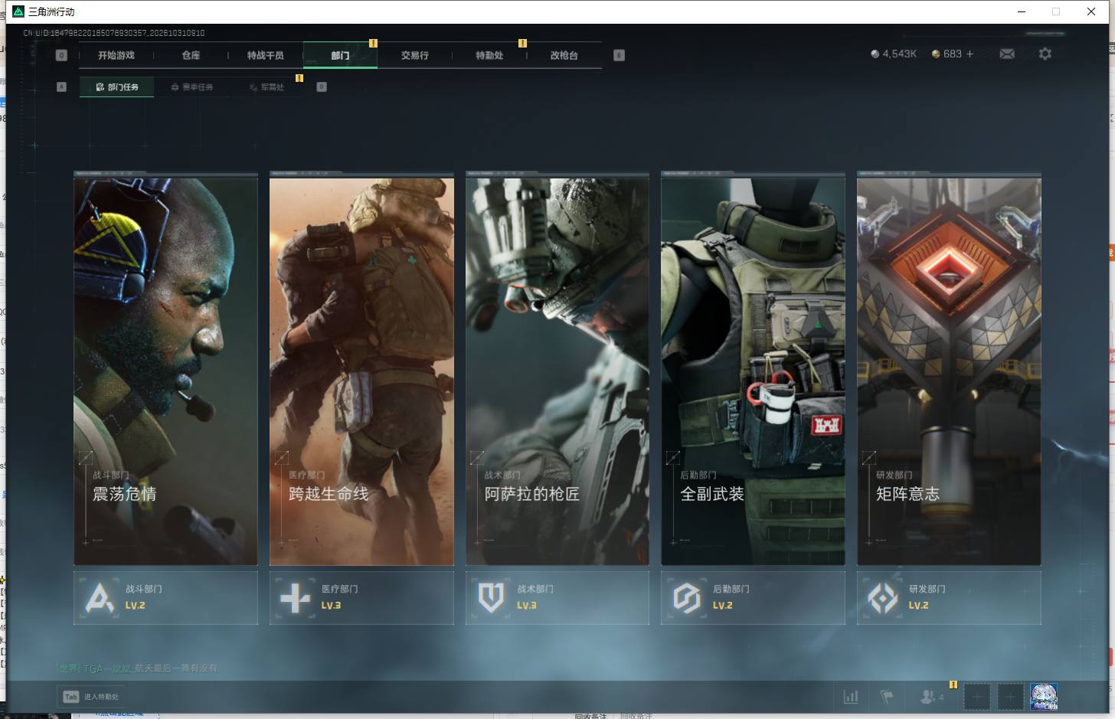Open the 军需处 sub-tab

point(266,87)
